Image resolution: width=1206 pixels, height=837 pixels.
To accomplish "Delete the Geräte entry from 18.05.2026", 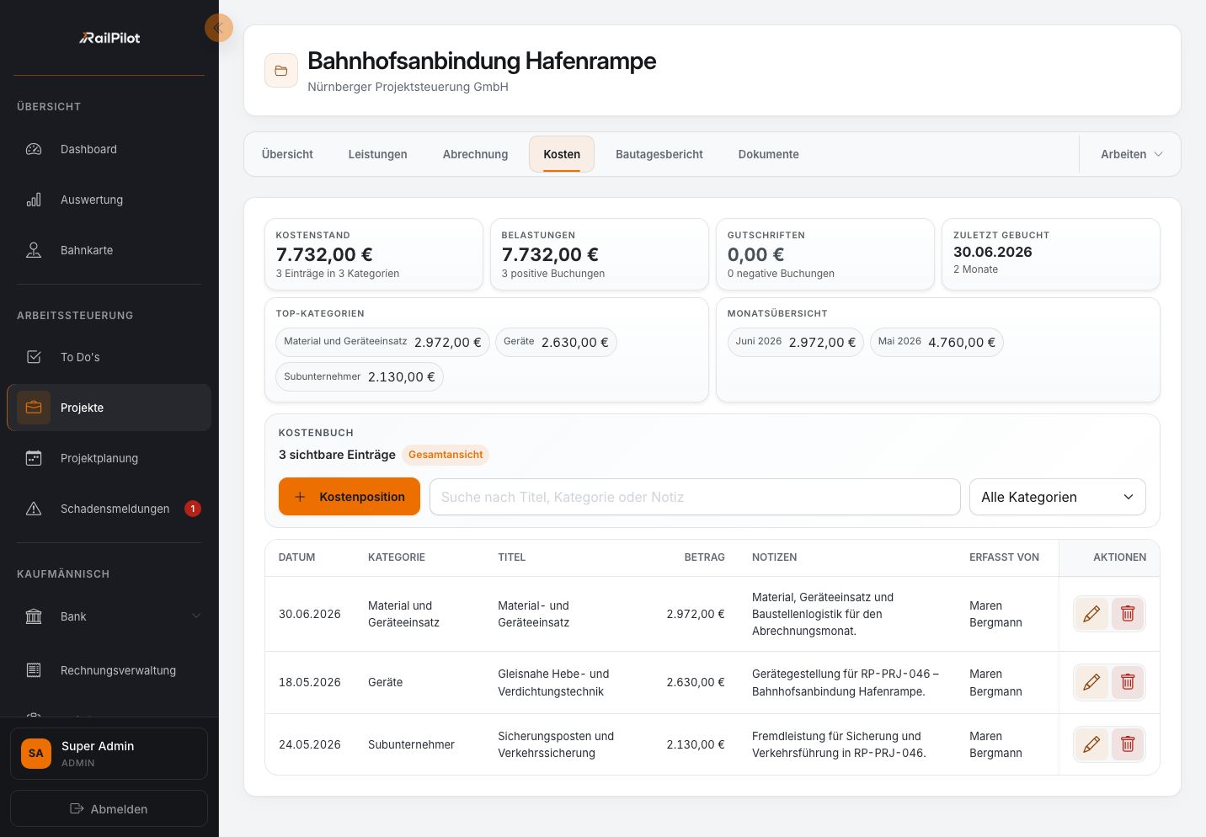I will click(1128, 682).
